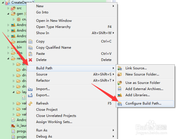Click the Import icon

point(30,89)
